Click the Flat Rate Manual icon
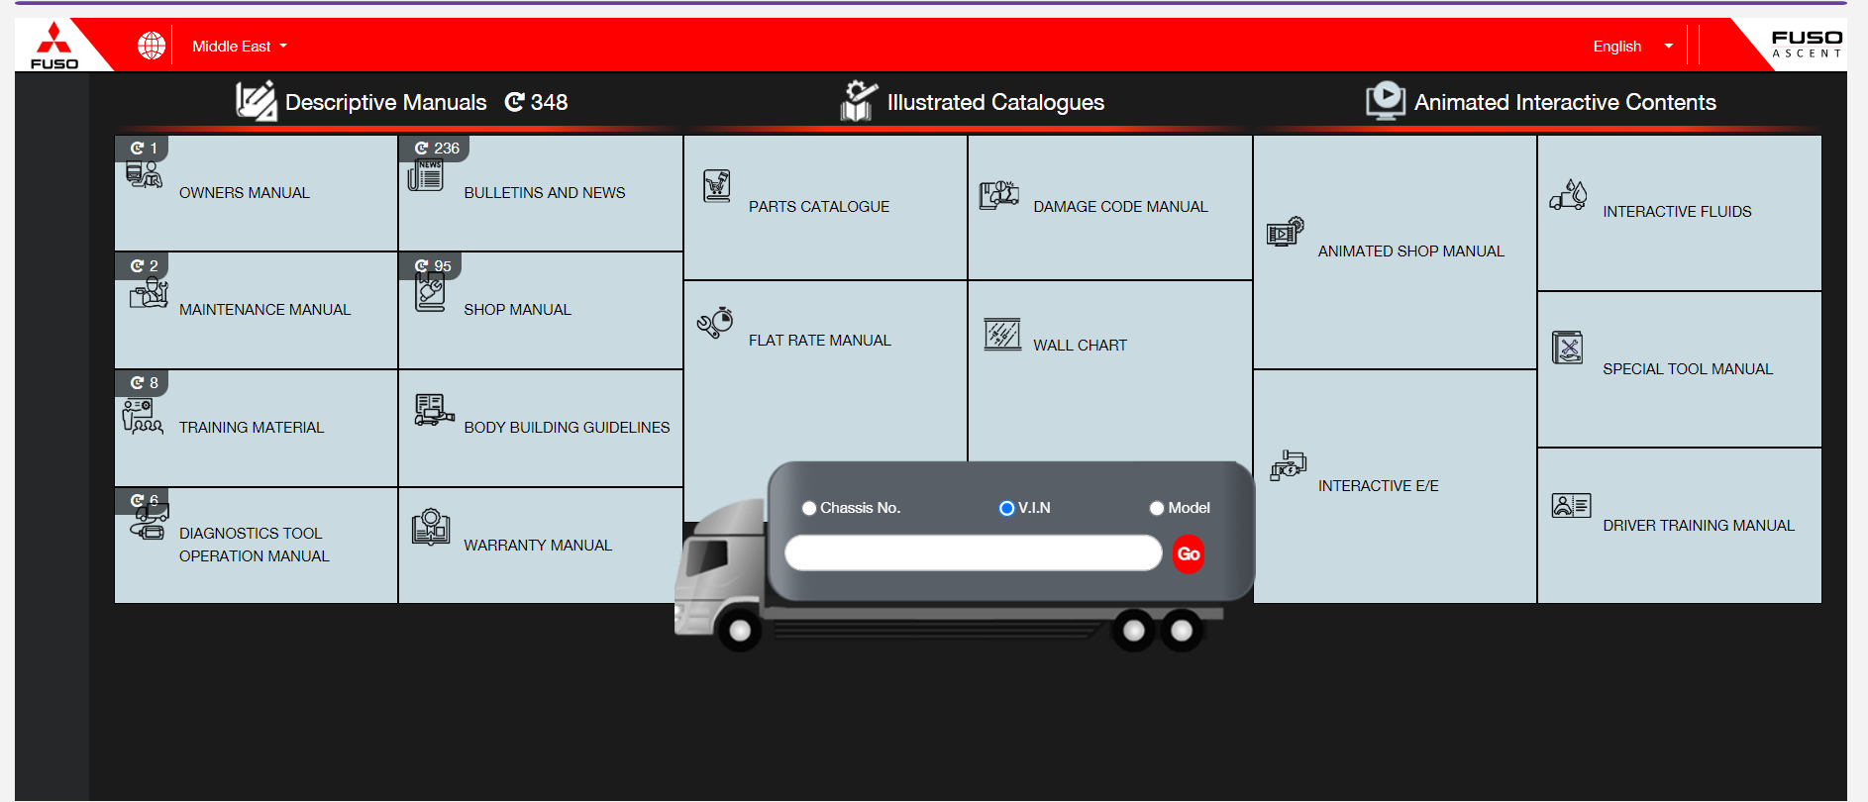Screen dimensions: 1868x802 (715, 323)
